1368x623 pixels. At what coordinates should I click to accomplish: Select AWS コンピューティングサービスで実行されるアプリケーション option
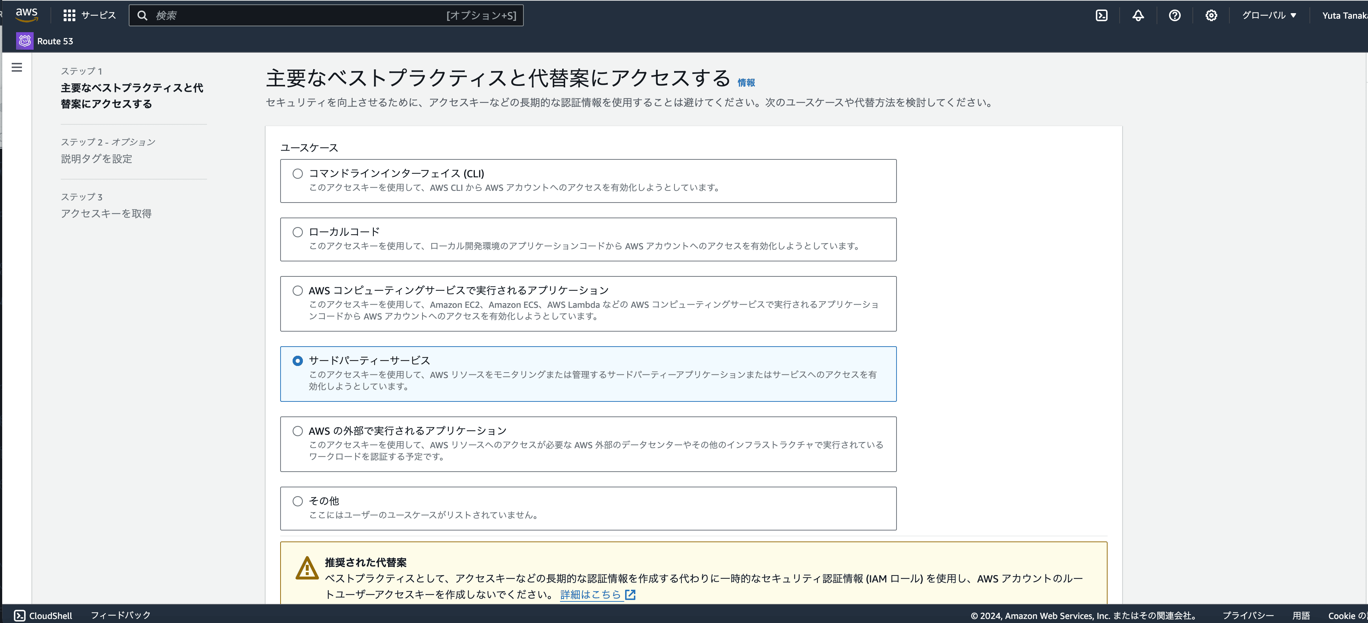click(298, 290)
